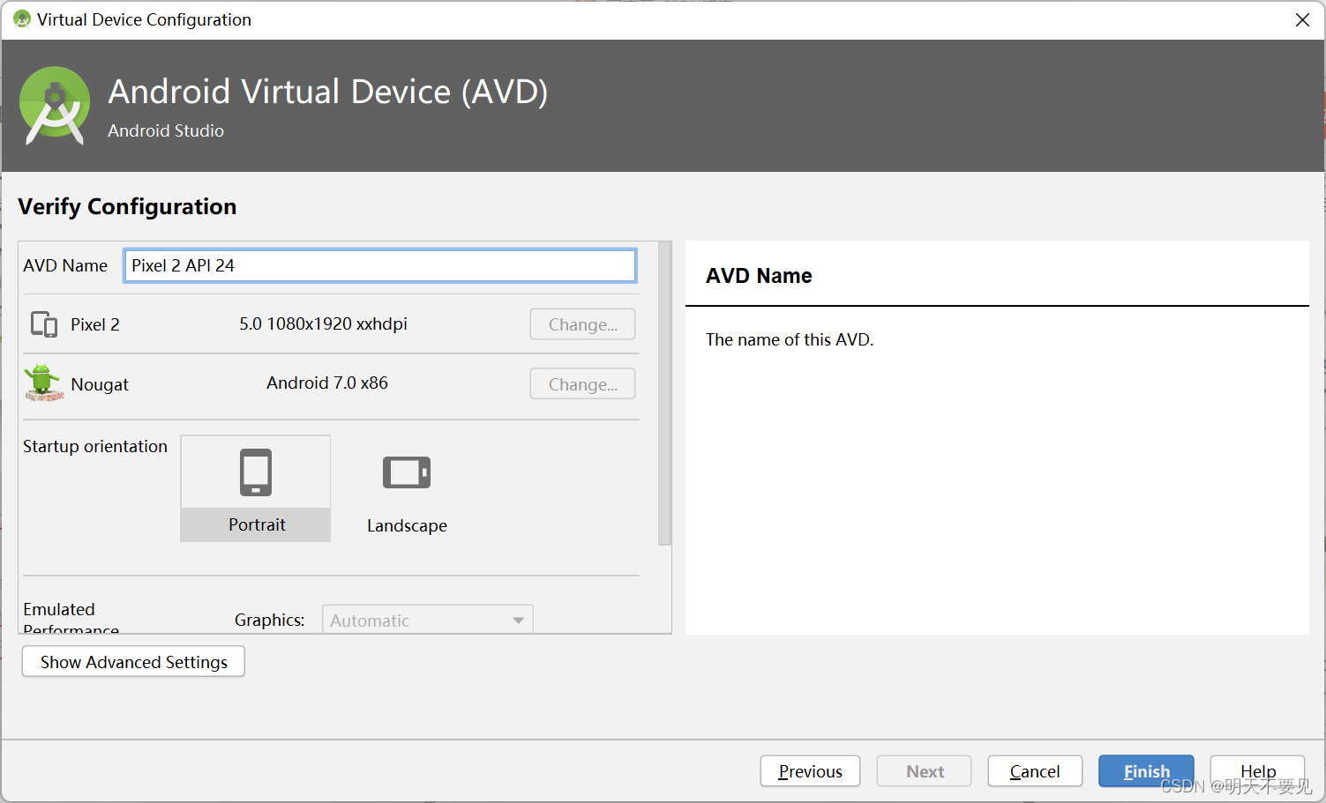This screenshot has width=1326, height=803.
Task: Click the 'Nougat' release name text
Action: pos(100,384)
